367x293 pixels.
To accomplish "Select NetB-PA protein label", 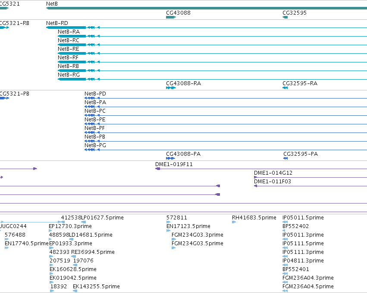I will (x=95, y=102).
